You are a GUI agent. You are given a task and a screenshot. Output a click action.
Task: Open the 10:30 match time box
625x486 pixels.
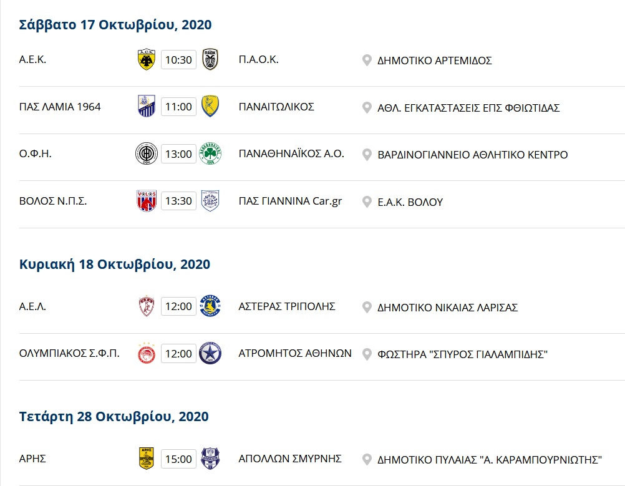(x=178, y=60)
